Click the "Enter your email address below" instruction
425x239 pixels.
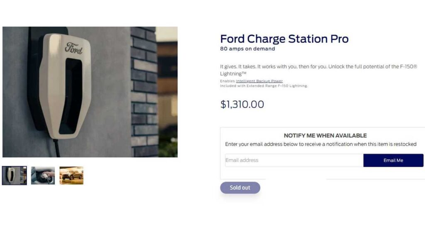point(320,144)
